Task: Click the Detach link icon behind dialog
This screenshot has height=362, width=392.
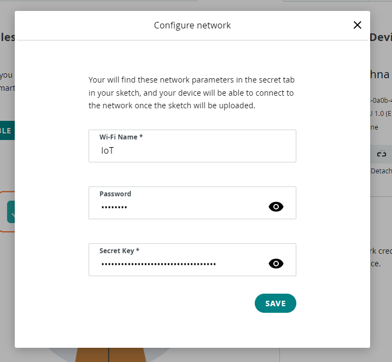Action: pos(381,154)
